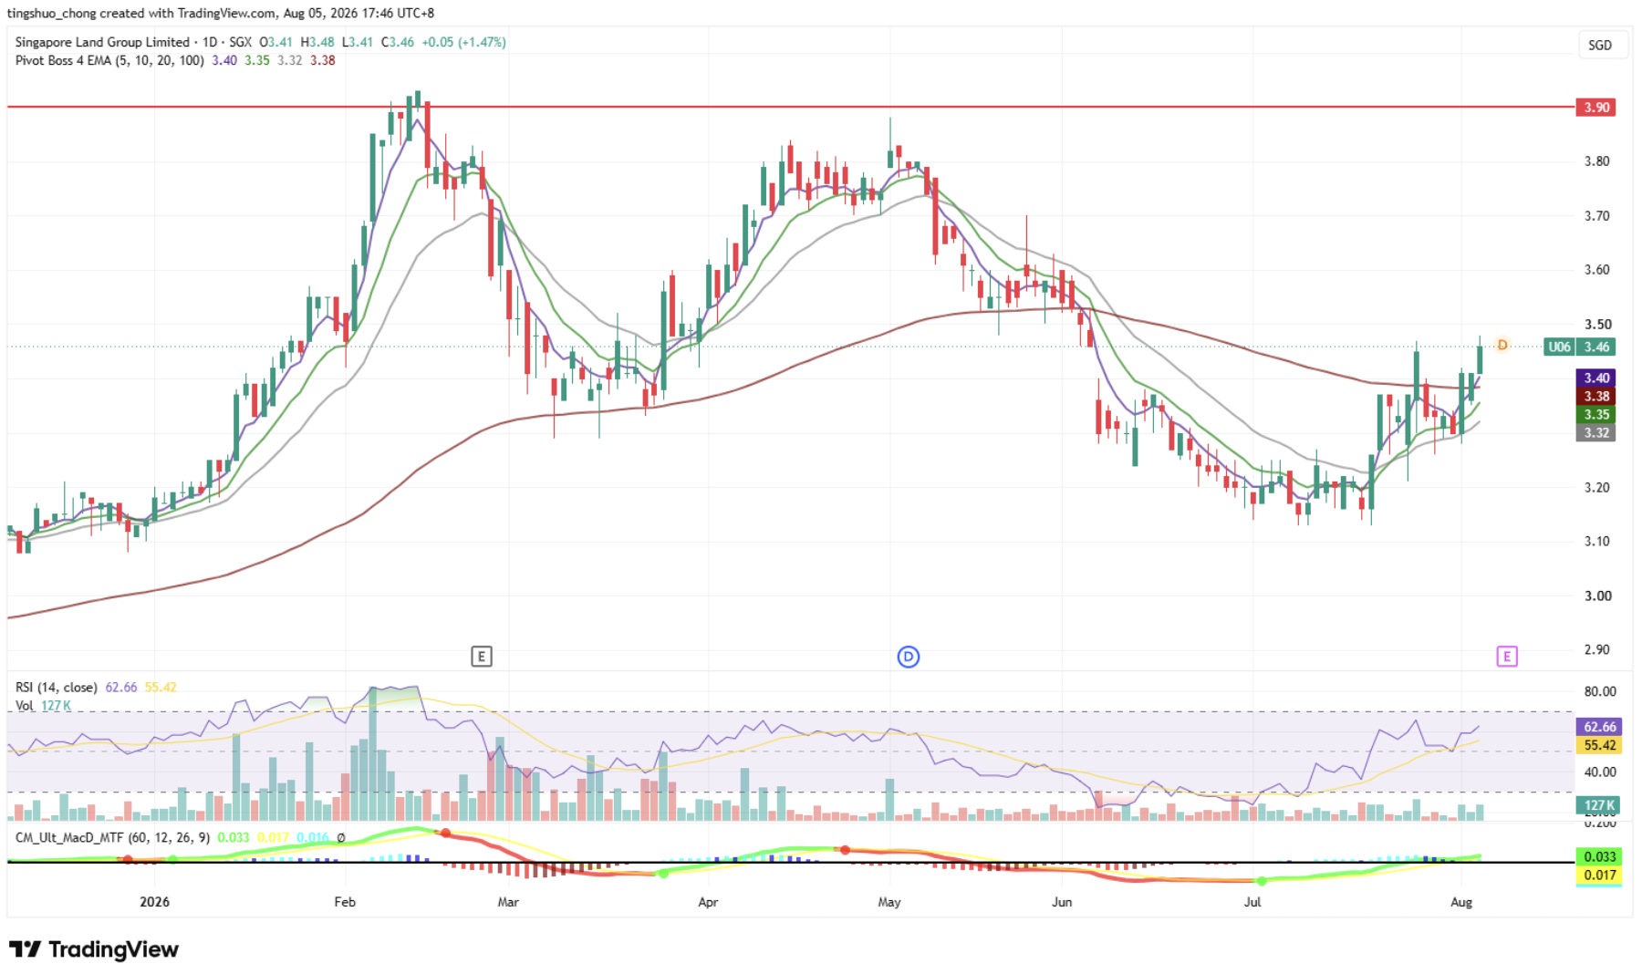This screenshot has width=1642, height=974.
Task: Click the dark red 3.38 price-axis tag
Action: click(1596, 396)
